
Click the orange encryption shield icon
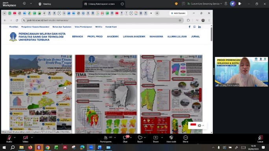click(176, 4)
